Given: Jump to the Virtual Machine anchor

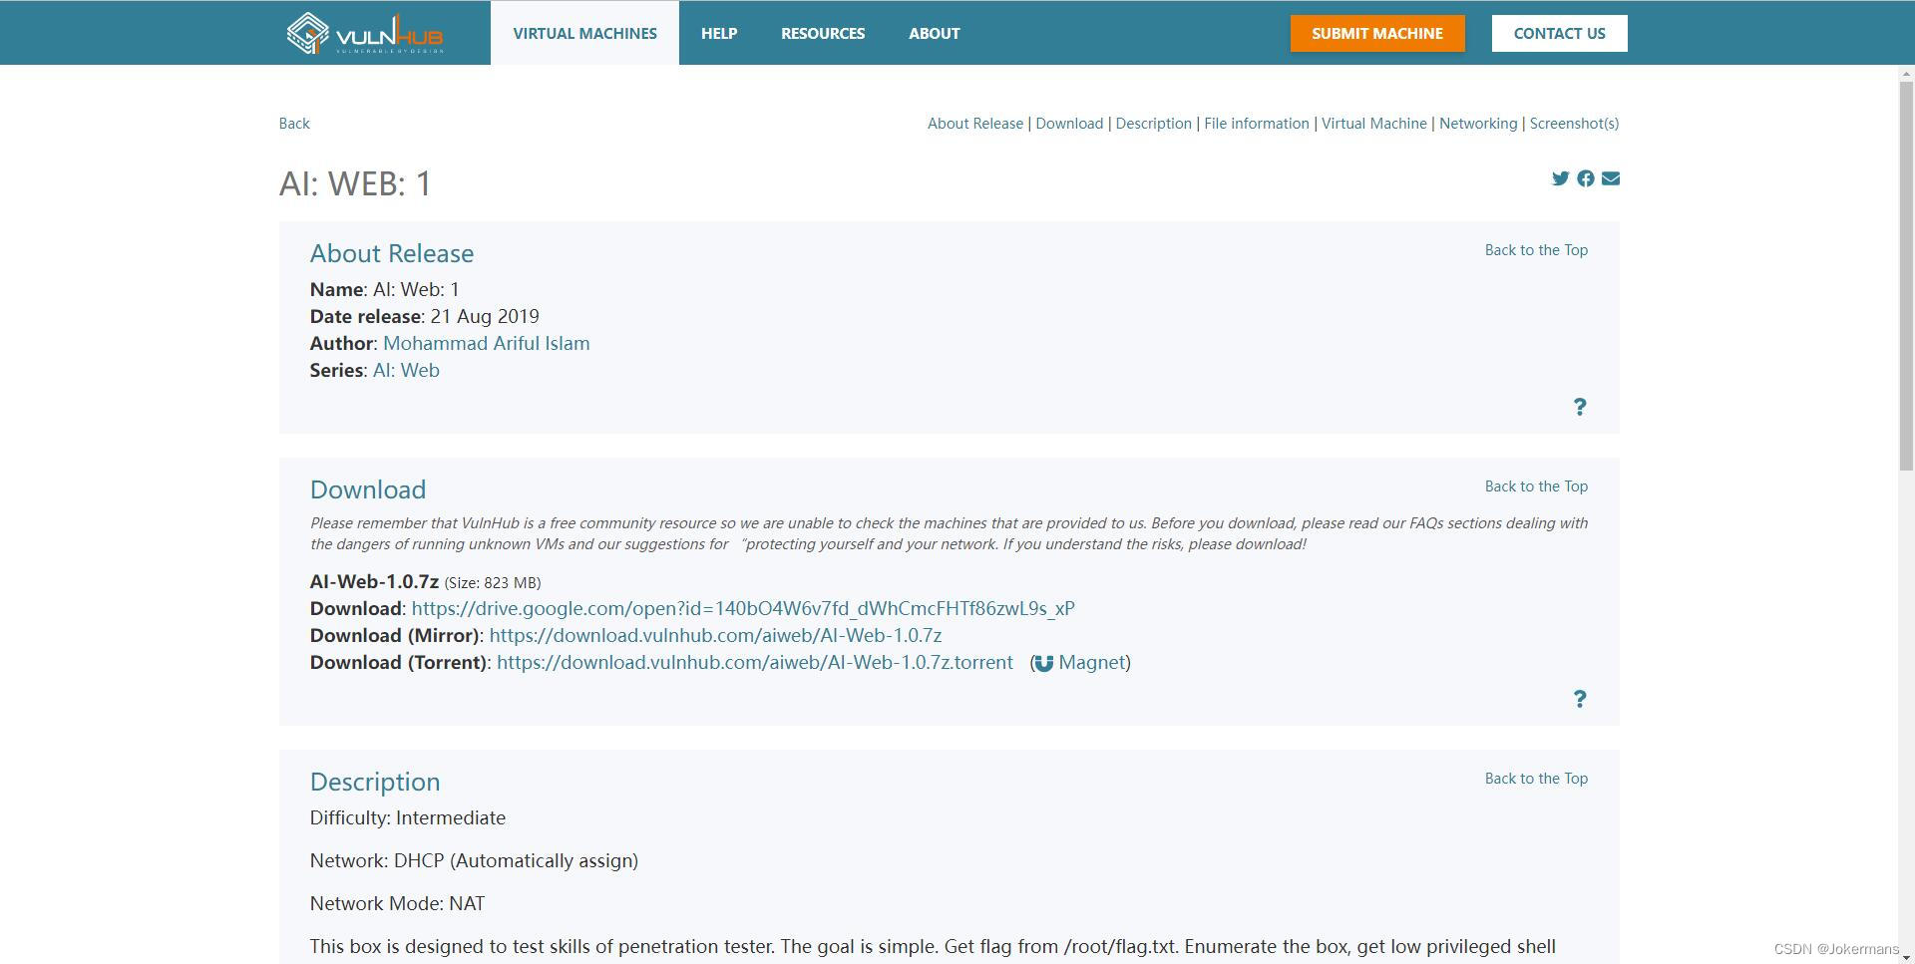Looking at the screenshot, I should point(1374,124).
